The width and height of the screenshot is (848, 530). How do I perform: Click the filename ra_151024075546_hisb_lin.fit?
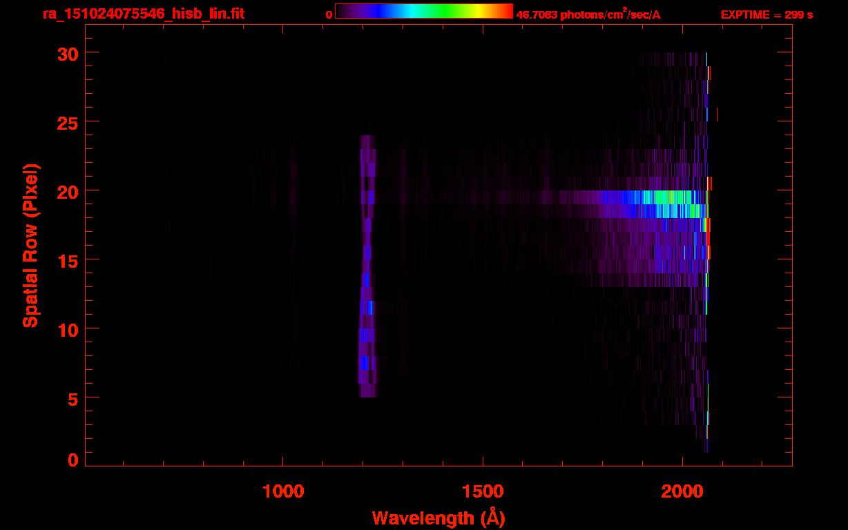pyautogui.click(x=143, y=13)
